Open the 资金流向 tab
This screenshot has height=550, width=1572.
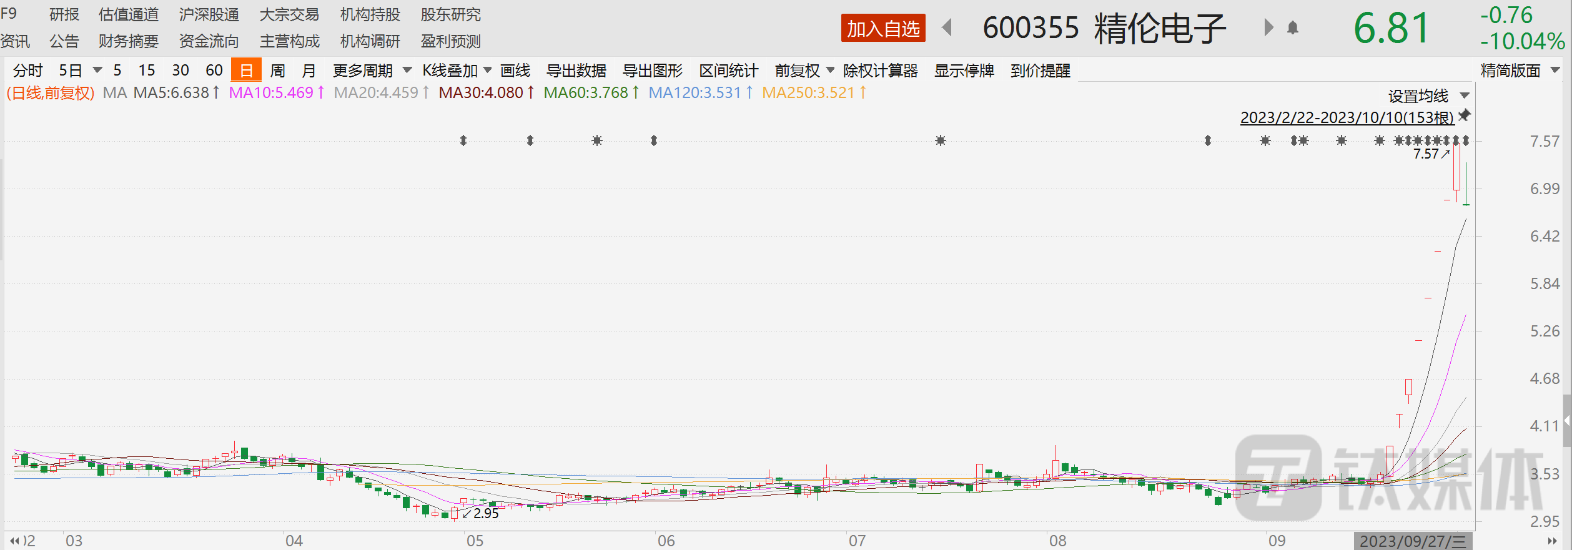coord(209,41)
